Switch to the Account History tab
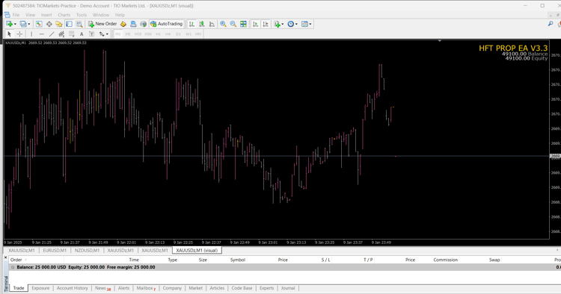Image resolution: width=561 pixels, height=294 pixels. click(x=73, y=288)
